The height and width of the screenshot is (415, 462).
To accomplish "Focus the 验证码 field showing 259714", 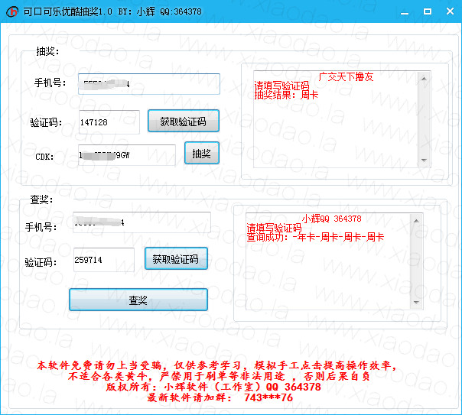I will click(104, 260).
